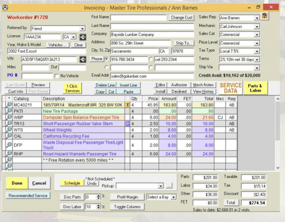
Task: Open the Parts & Labor tab
Action: (x=255, y=88)
